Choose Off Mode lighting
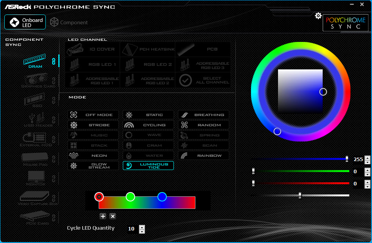 93,115
